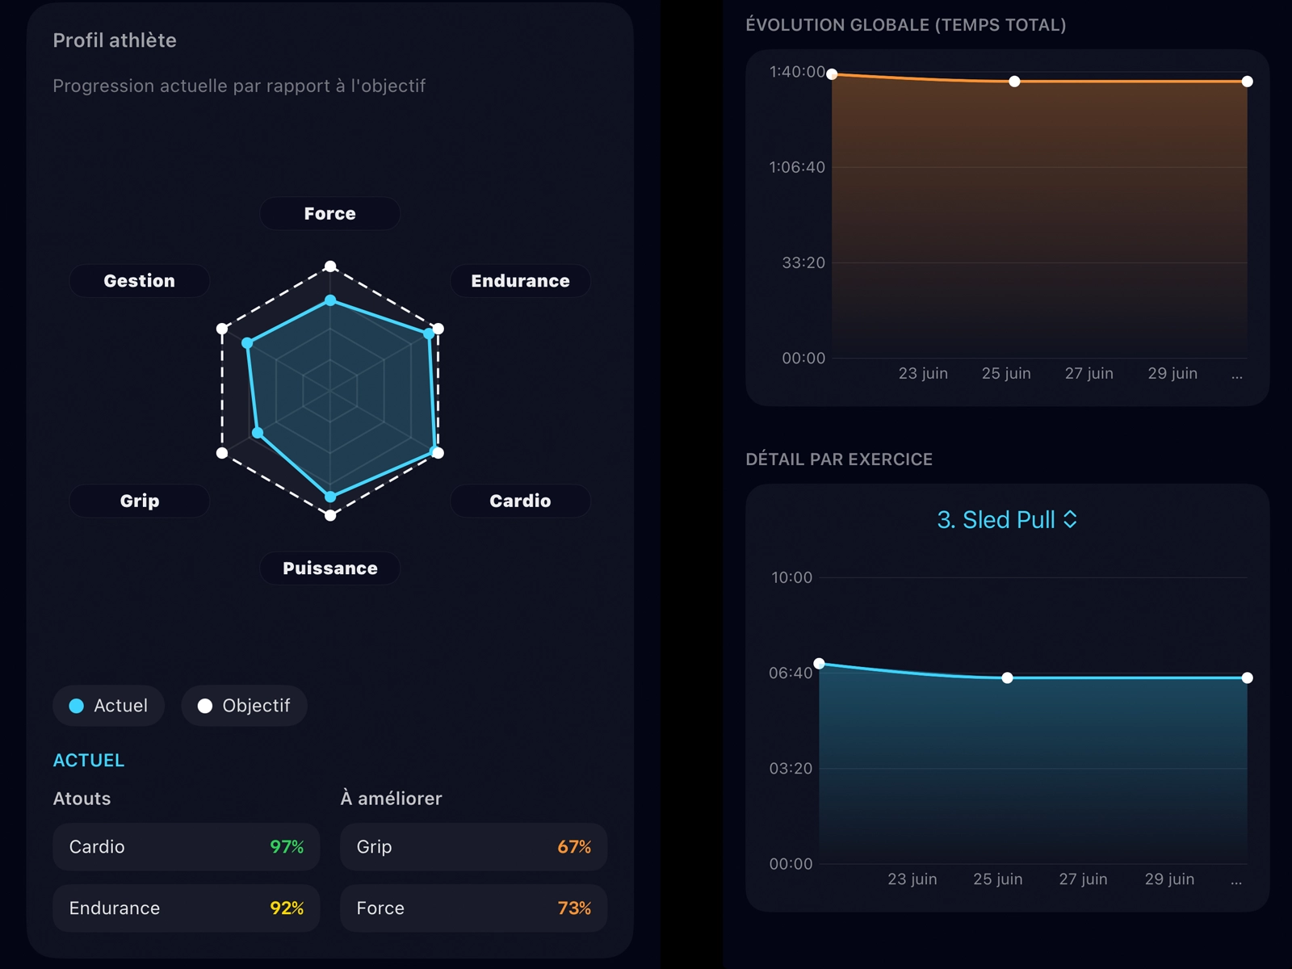Select the Endurance label on the radar chart
The image size is (1292, 969).
(x=520, y=281)
